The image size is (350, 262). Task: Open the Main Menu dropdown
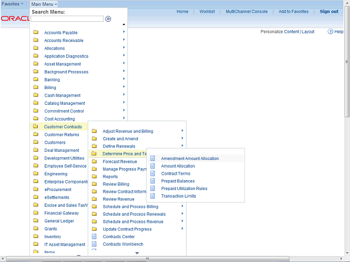tap(44, 4)
